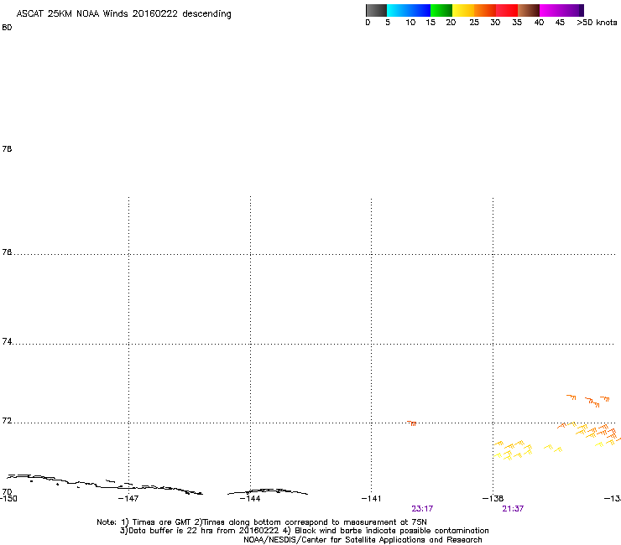Click the '>50 knots' legend label
This screenshot has width=621, height=545.
click(597, 23)
